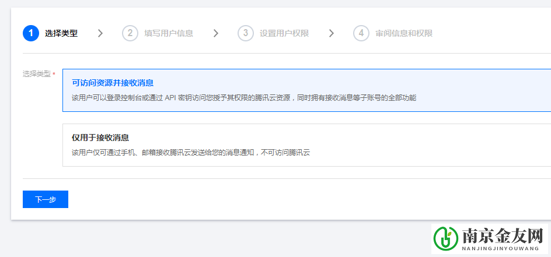Click step 3 circle icon

click(x=246, y=33)
